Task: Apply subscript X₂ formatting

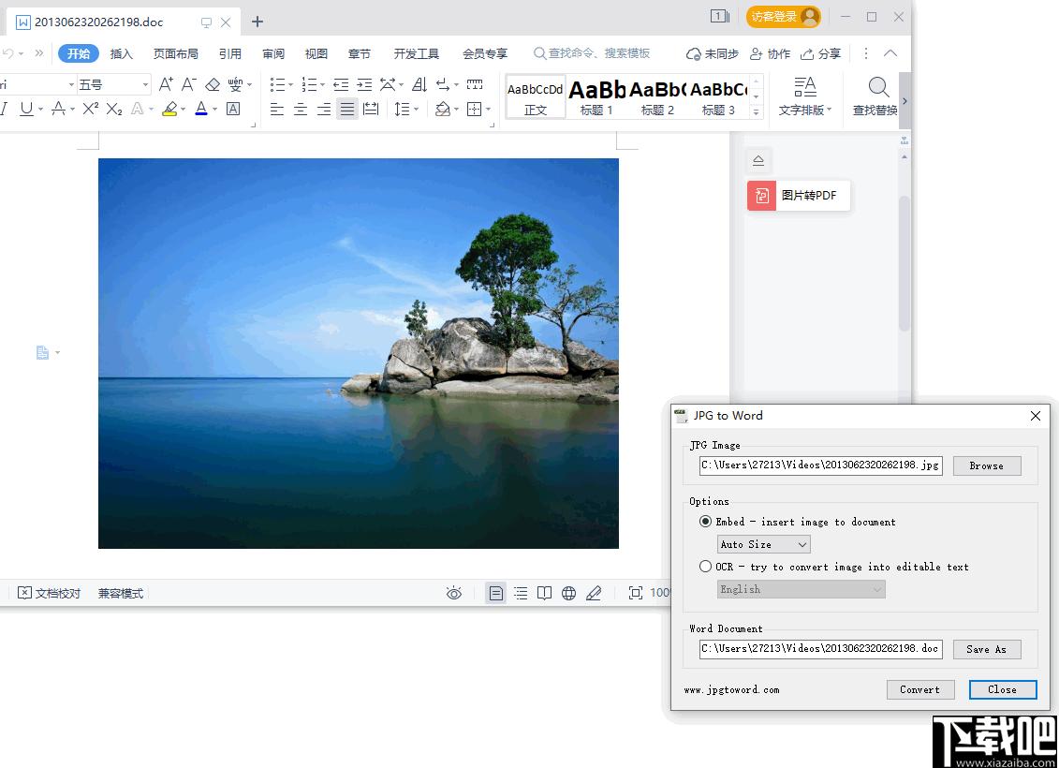Action: [x=114, y=109]
